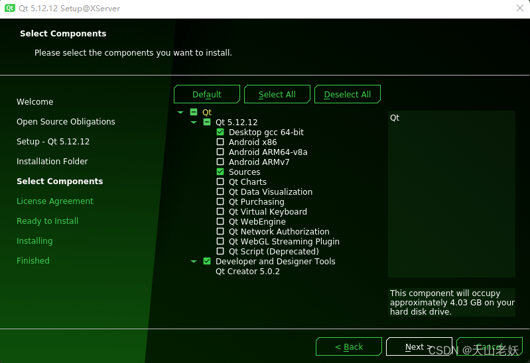The height and width of the screenshot is (363, 530).
Task: Select the root Qt label in tree
Action: (207, 112)
